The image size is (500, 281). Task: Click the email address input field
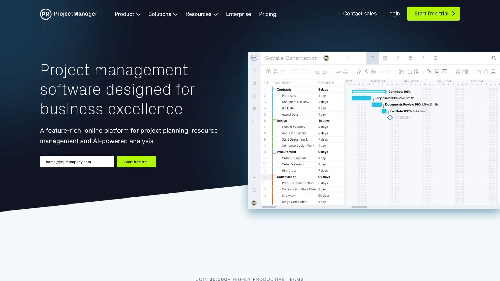coord(77,162)
